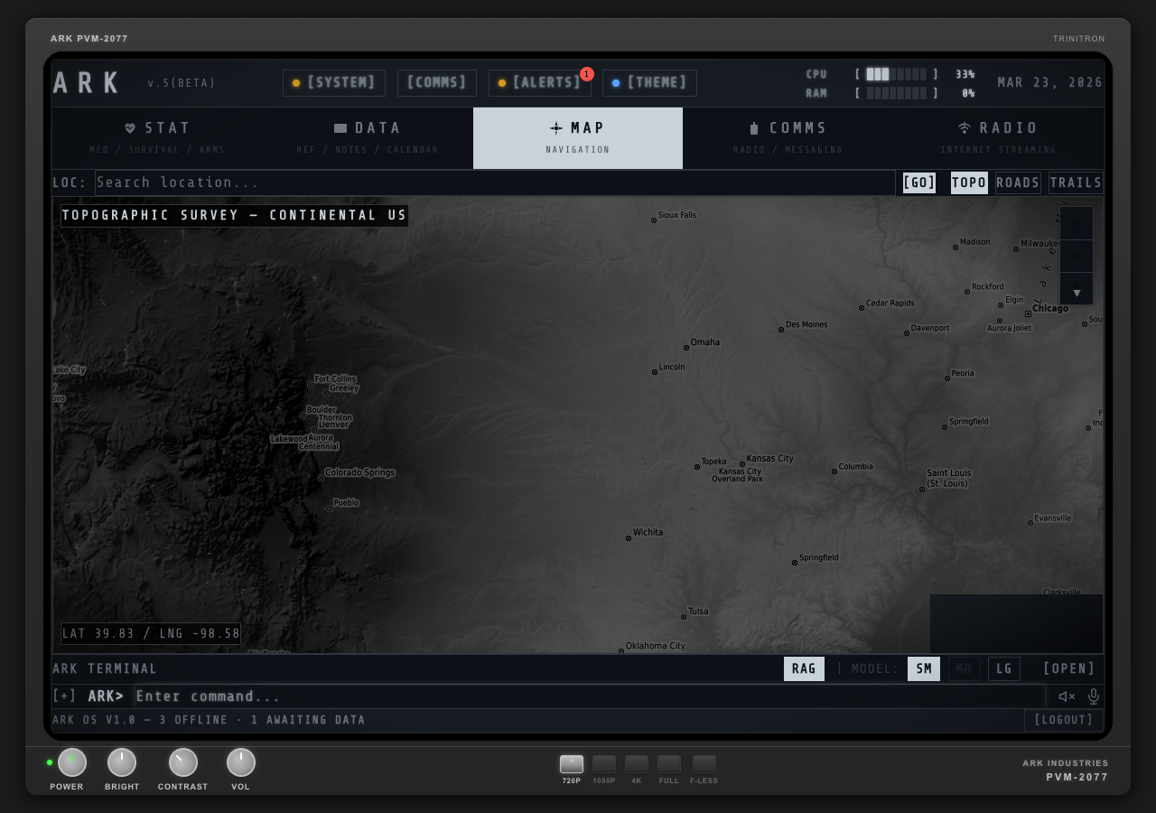This screenshot has height=813, width=1156.
Task: Select the heart icon on the STAT tab
Action: pos(130,127)
